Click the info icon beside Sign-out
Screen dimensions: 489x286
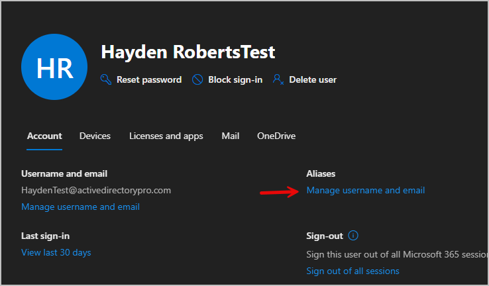[x=353, y=235]
